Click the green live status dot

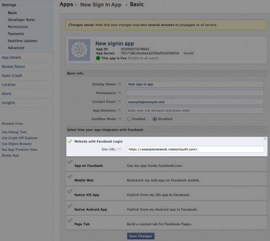tap(98, 58)
